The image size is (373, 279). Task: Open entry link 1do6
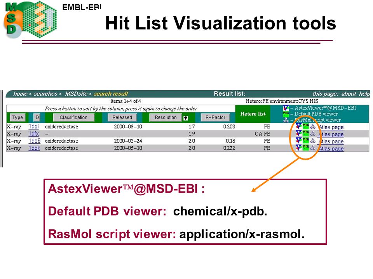pos(35,141)
